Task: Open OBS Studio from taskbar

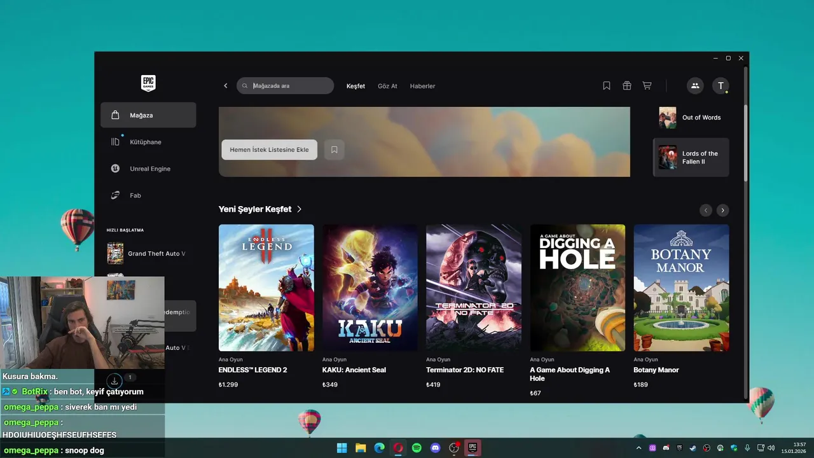Action: (x=454, y=448)
